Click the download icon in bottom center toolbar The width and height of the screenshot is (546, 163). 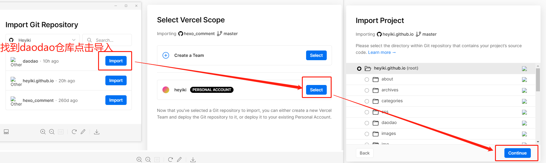[193, 159]
